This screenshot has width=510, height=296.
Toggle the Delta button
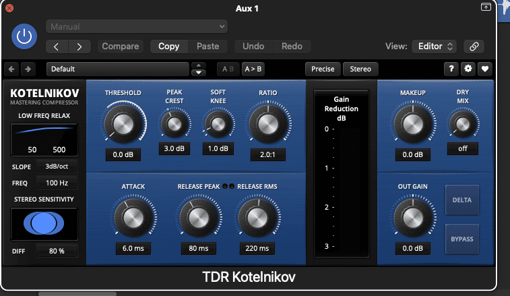[462, 200]
